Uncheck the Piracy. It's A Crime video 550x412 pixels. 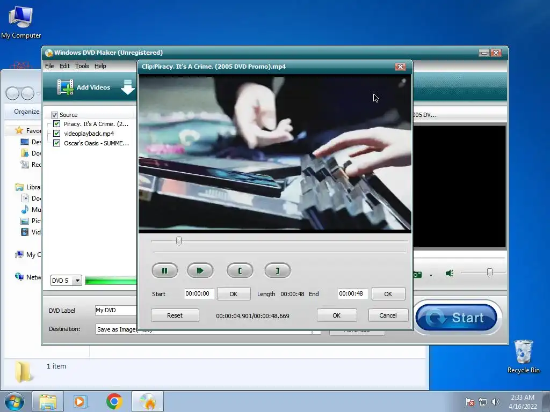coord(56,124)
